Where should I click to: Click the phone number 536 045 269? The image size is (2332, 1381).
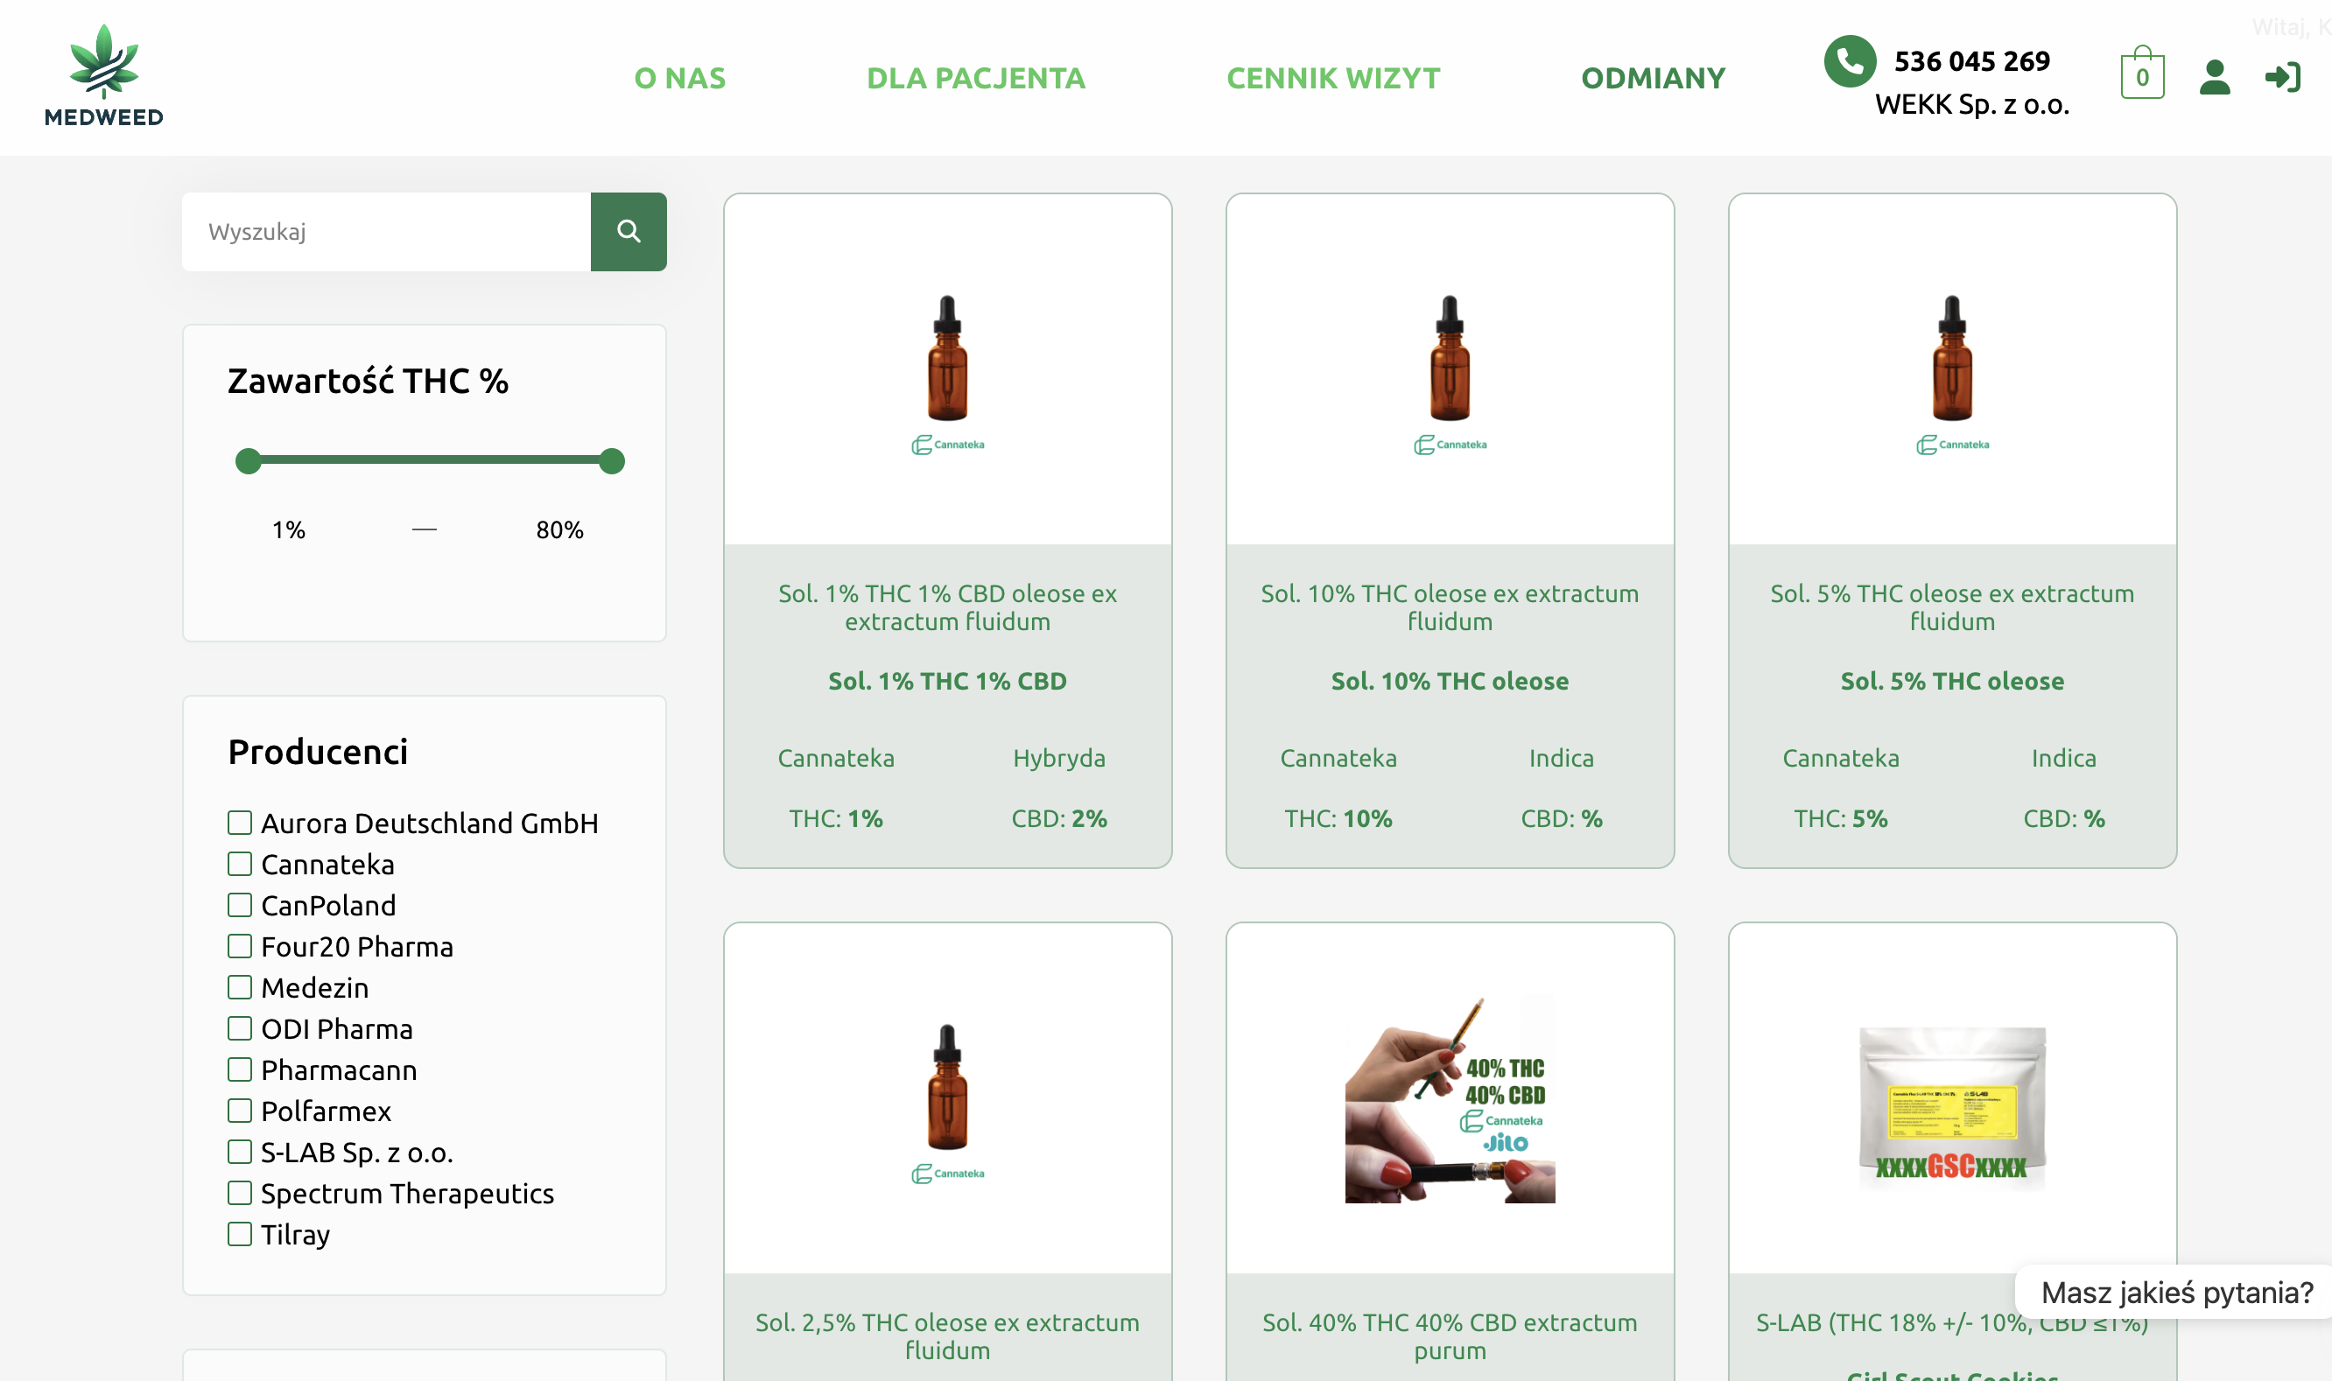tap(1972, 61)
